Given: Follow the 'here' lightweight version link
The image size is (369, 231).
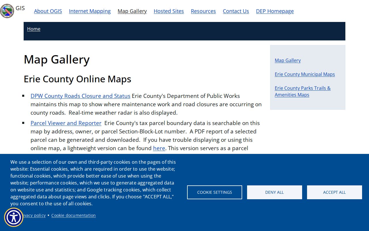Looking at the screenshot, I should (159, 148).
